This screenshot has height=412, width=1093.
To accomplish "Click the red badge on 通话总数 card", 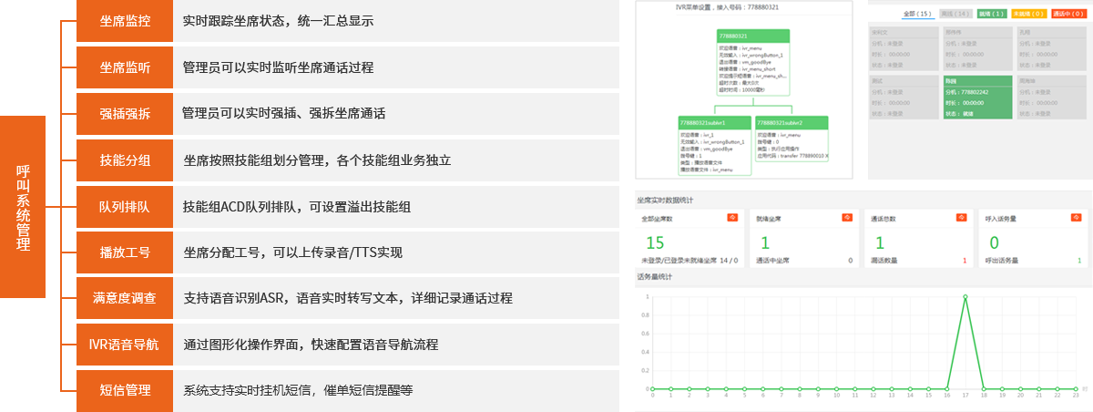I will (x=961, y=218).
